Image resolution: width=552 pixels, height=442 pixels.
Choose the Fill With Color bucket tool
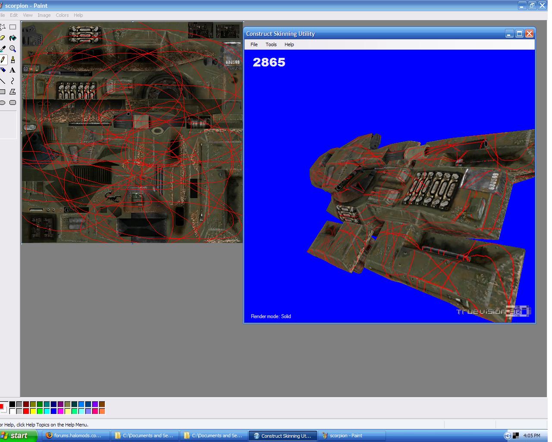click(x=13, y=38)
